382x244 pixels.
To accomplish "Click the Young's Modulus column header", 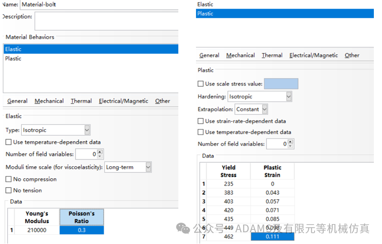I will pos(37,217).
